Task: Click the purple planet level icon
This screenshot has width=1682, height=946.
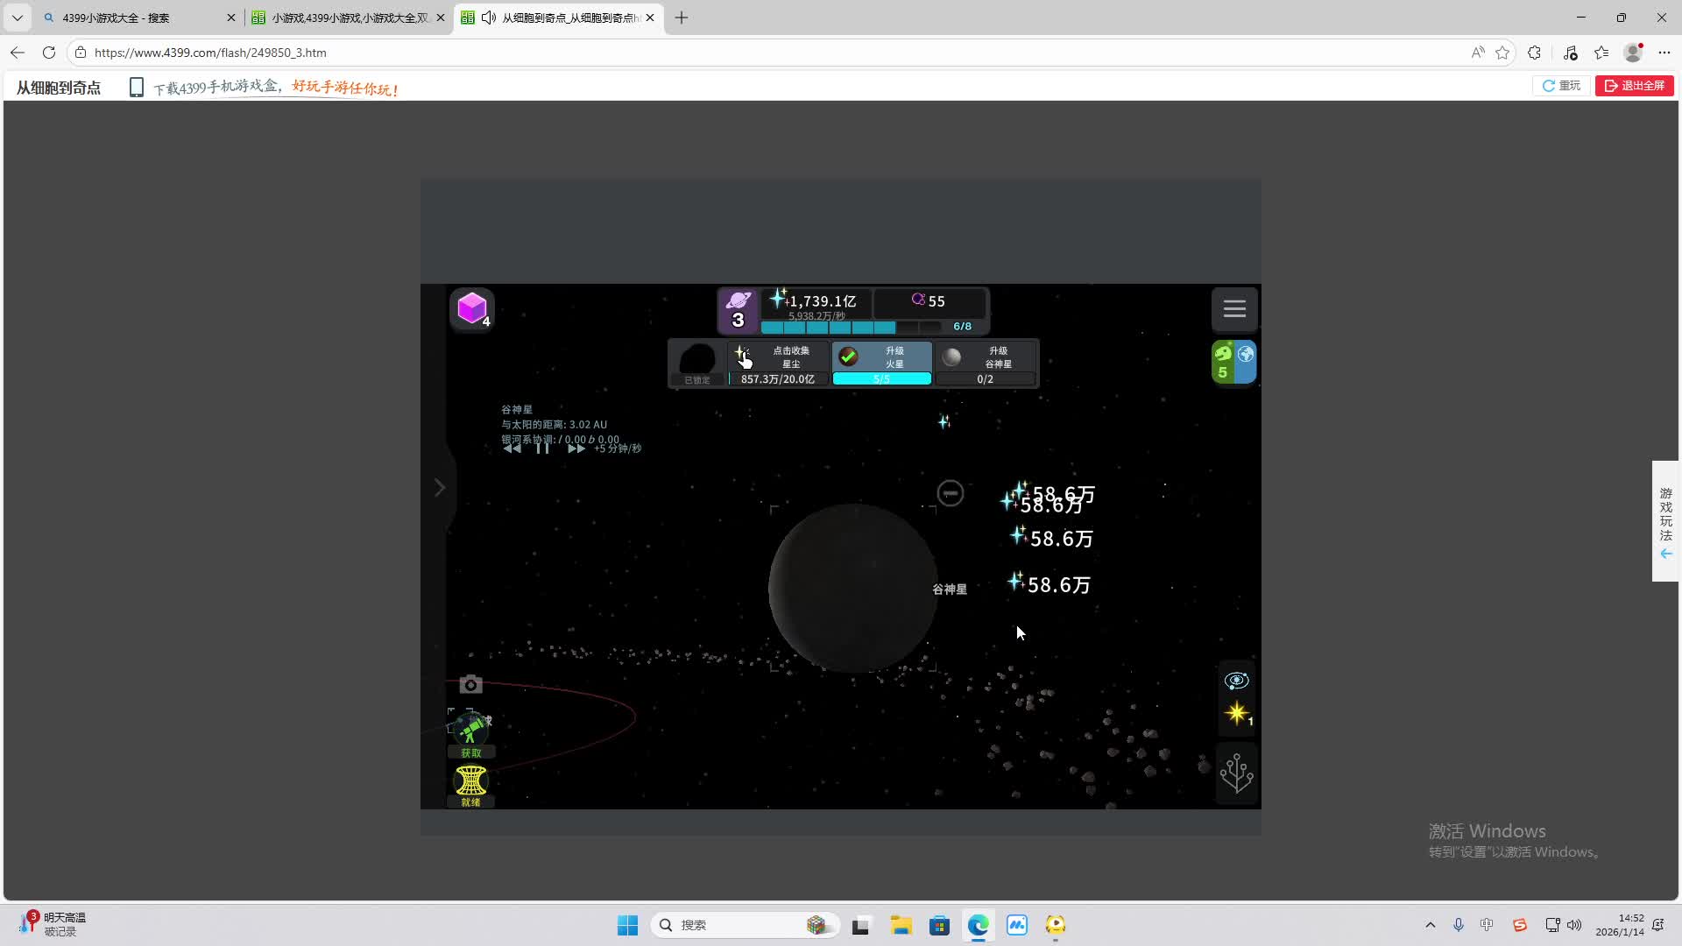Action: point(738,310)
